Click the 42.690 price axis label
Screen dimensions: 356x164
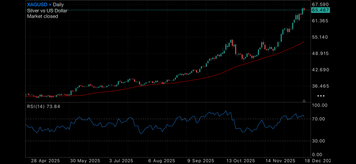coord(320,70)
